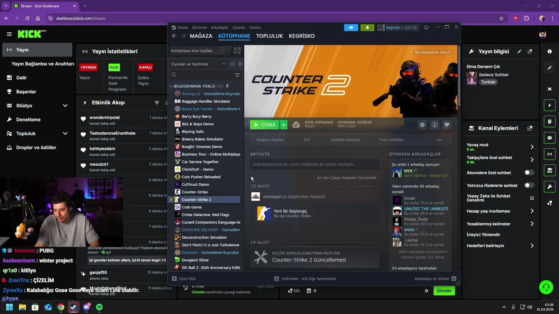Collapse BİLGİSAYARDA YÜKLÜ category
Viewport: 559px width, 314px height.
pos(172,86)
